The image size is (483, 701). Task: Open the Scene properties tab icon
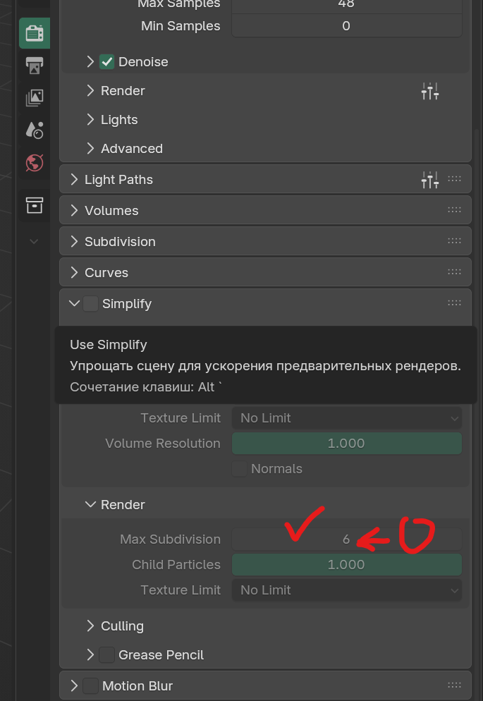click(x=34, y=130)
